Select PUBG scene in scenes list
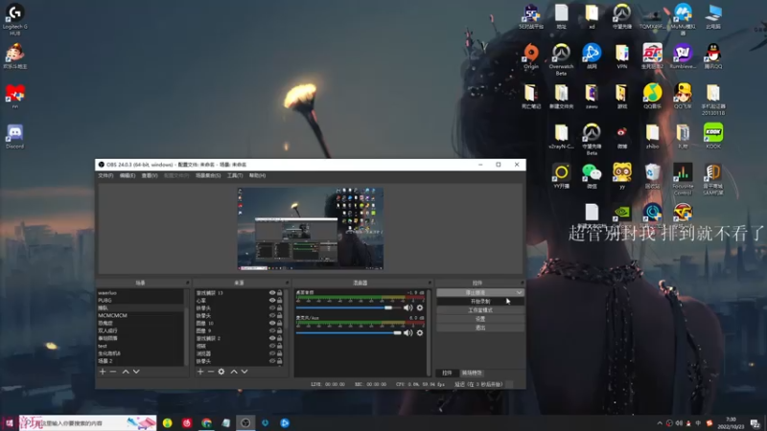Screen dimensions: 767x431 (x=140, y=300)
